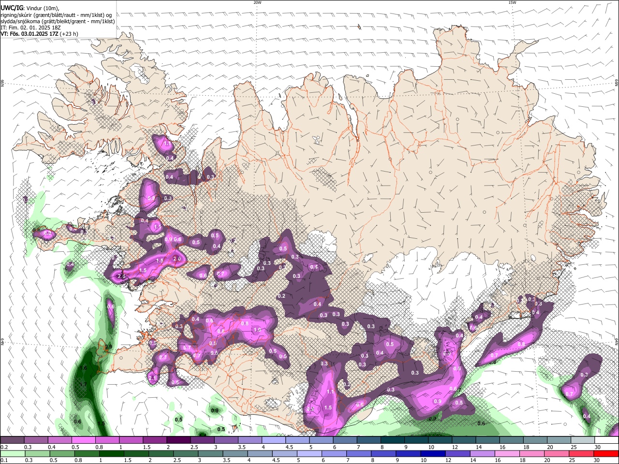619x464 pixels.
Task: Click the UWC/IG title text
Action: (12, 8)
